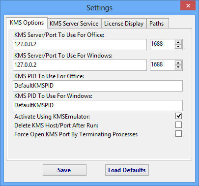Increase the Windows port with up arrow
199x186 pixels.
coord(178,63)
